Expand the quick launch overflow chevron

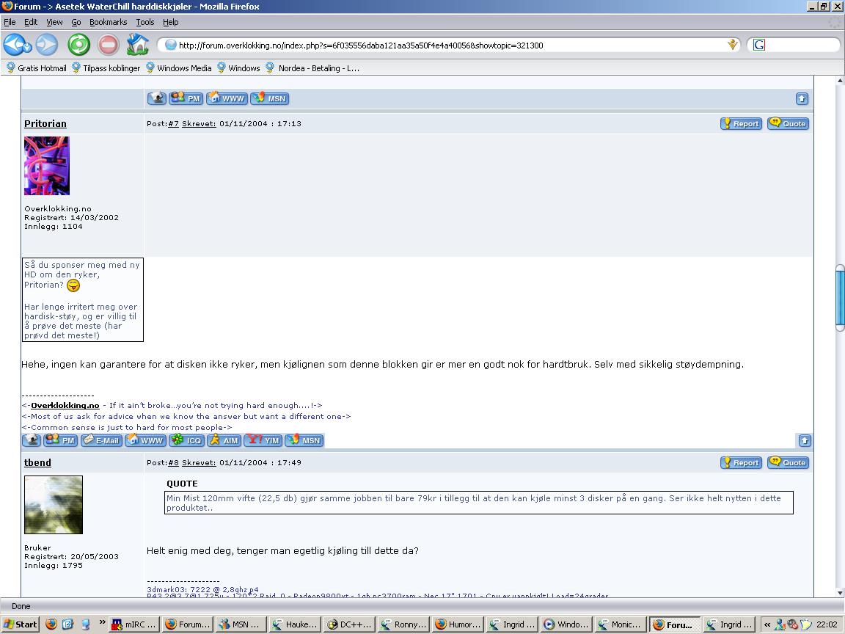pyautogui.click(x=103, y=622)
